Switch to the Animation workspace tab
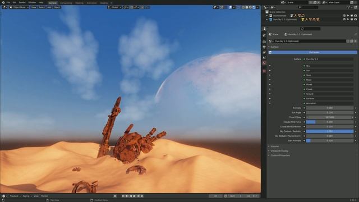The height and width of the screenshot is (202, 359). click(x=91, y=3)
